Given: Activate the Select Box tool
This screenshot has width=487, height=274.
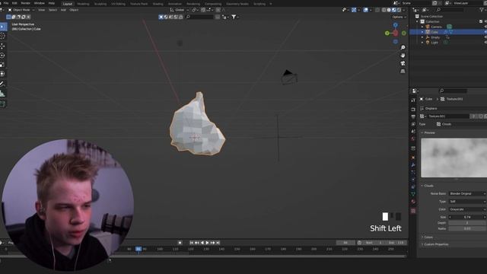Looking at the screenshot, I should point(3,27).
